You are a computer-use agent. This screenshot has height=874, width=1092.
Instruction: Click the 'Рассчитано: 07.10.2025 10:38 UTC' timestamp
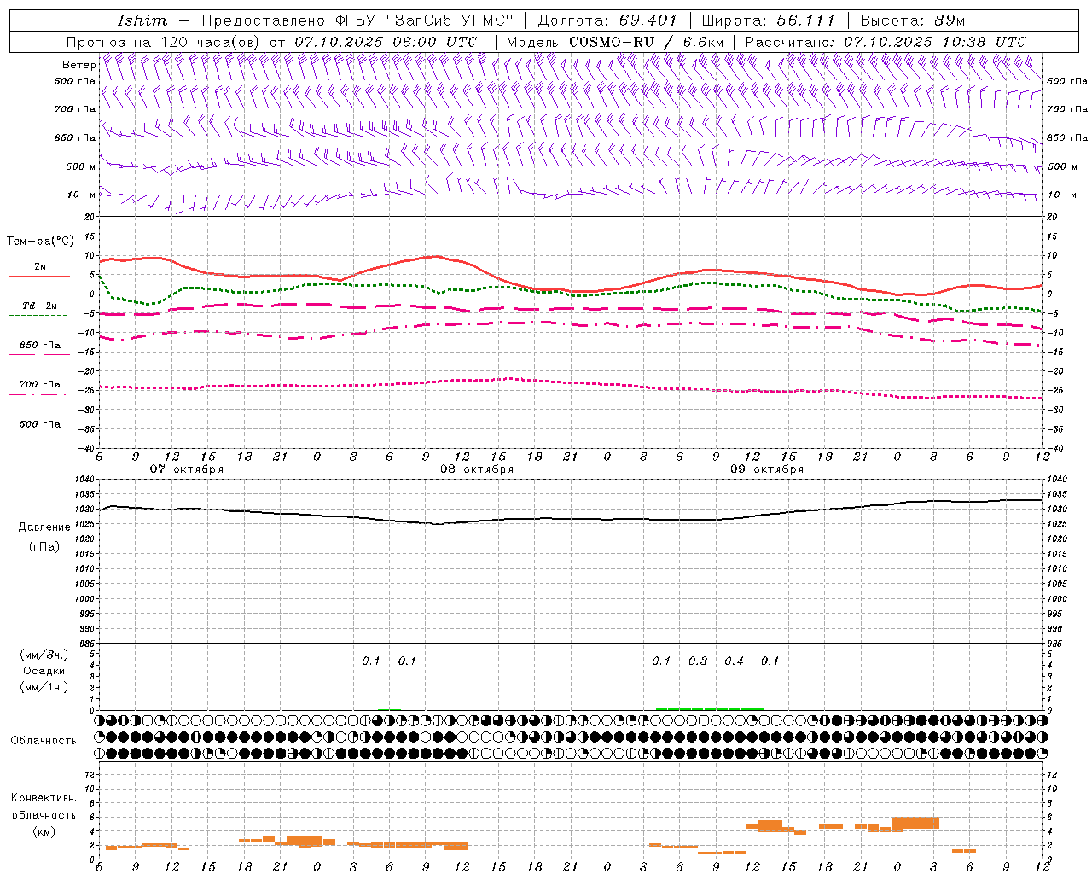[886, 42]
